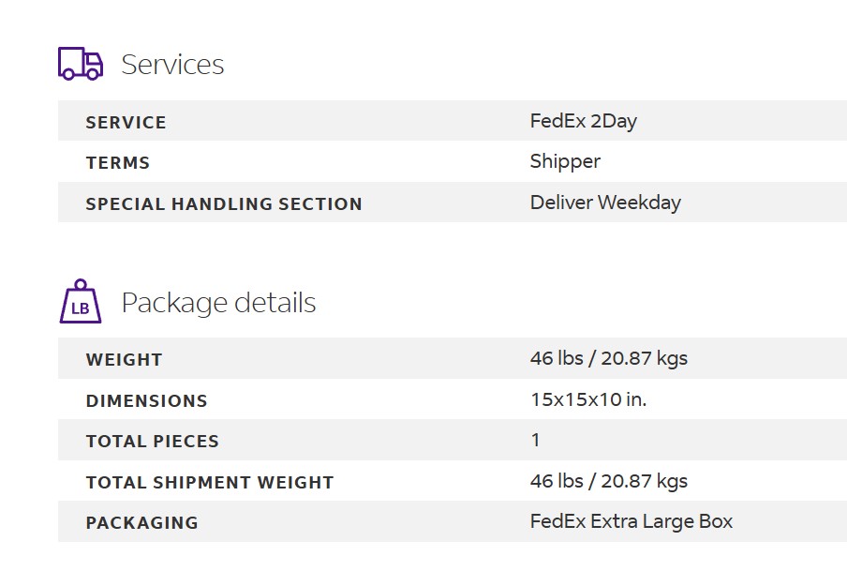Click the LB weight Package details icon
The height and width of the screenshot is (586, 847).
(81, 302)
